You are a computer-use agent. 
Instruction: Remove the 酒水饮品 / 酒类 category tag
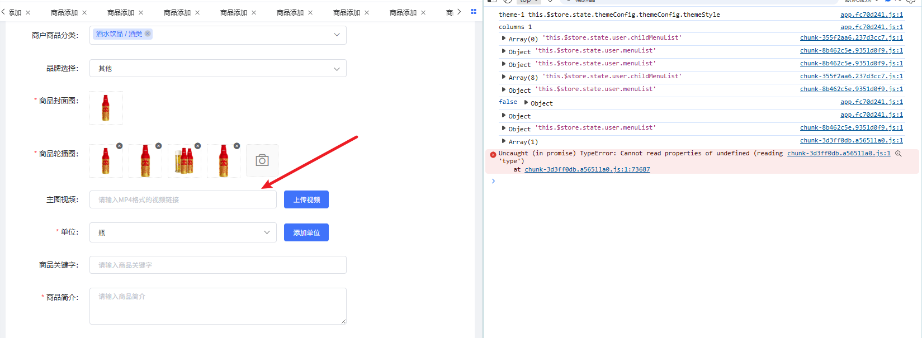[x=148, y=34]
